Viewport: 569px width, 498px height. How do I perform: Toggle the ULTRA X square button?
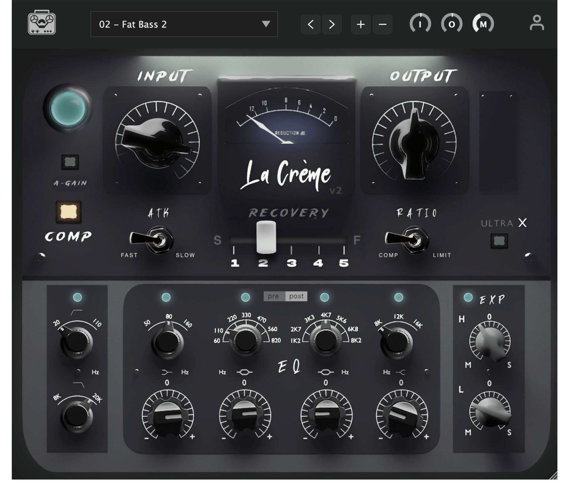499,241
